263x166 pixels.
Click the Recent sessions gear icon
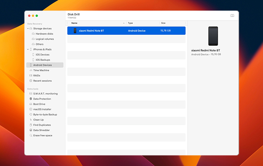(x=31, y=81)
